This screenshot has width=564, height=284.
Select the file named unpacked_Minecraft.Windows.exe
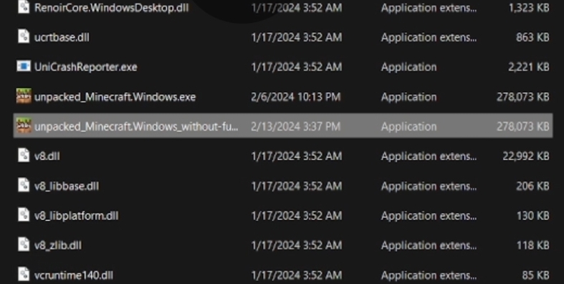point(115,98)
